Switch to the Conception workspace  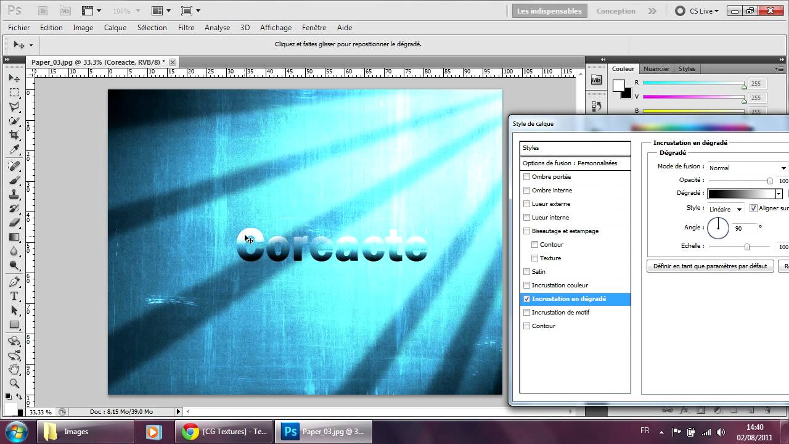coord(616,11)
